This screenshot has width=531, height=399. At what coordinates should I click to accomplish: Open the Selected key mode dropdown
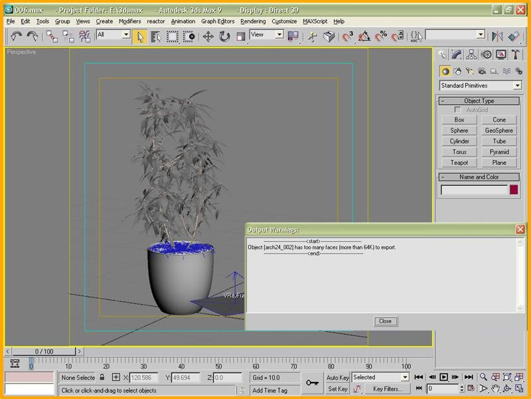[x=380, y=377]
